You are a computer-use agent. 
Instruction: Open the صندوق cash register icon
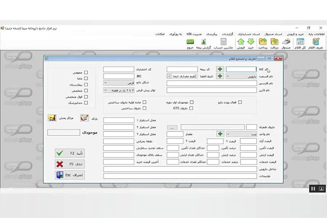286,42
